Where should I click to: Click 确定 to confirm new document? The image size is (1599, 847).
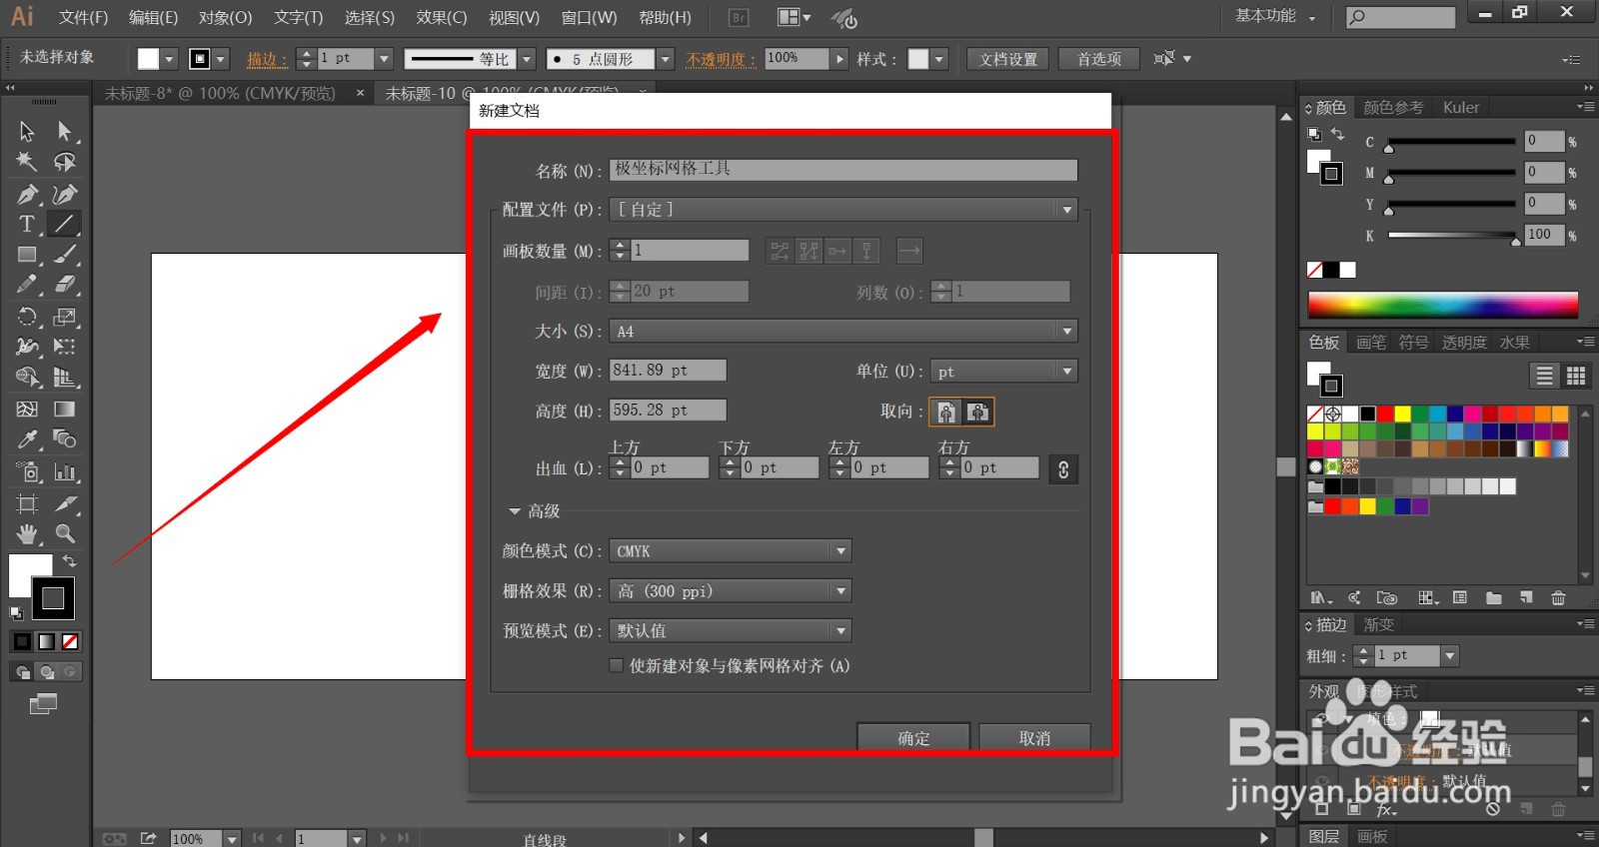click(x=913, y=738)
